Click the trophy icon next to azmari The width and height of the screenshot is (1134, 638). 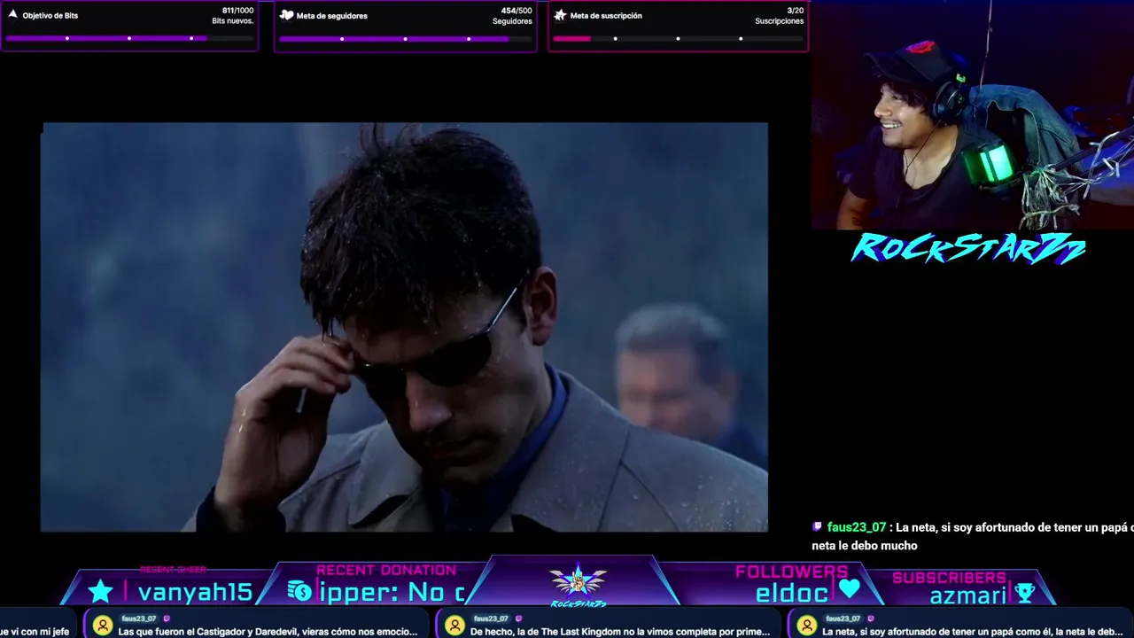(x=1024, y=593)
